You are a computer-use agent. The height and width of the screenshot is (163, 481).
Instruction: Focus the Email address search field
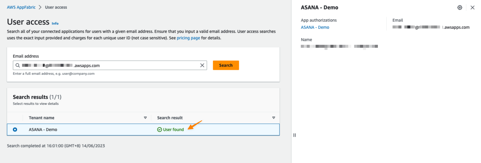[x=110, y=65]
